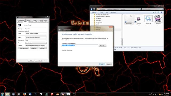Switch to the Colors tab in Properties
The height and width of the screenshot is (96, 171).
[46, 22]
